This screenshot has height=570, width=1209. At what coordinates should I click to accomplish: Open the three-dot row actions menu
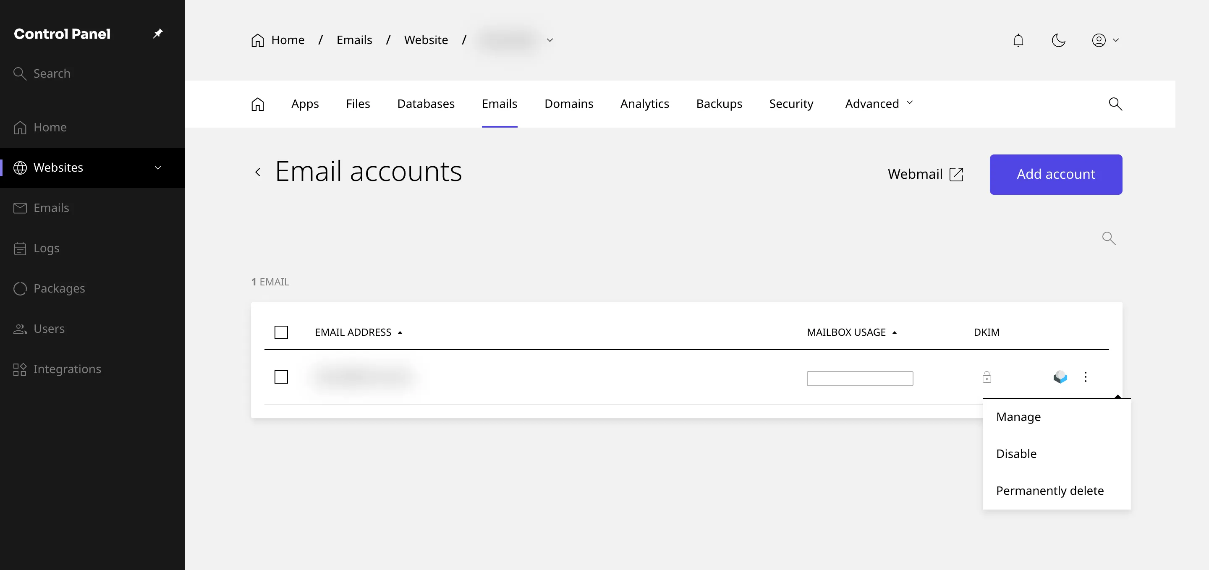pos(1085,377)
